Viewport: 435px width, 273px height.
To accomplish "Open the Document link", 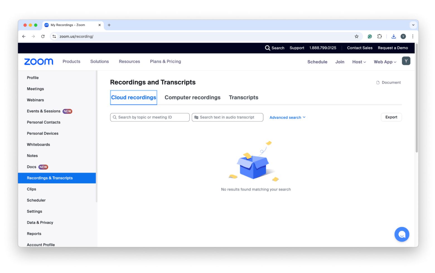I will click(388, 83).
